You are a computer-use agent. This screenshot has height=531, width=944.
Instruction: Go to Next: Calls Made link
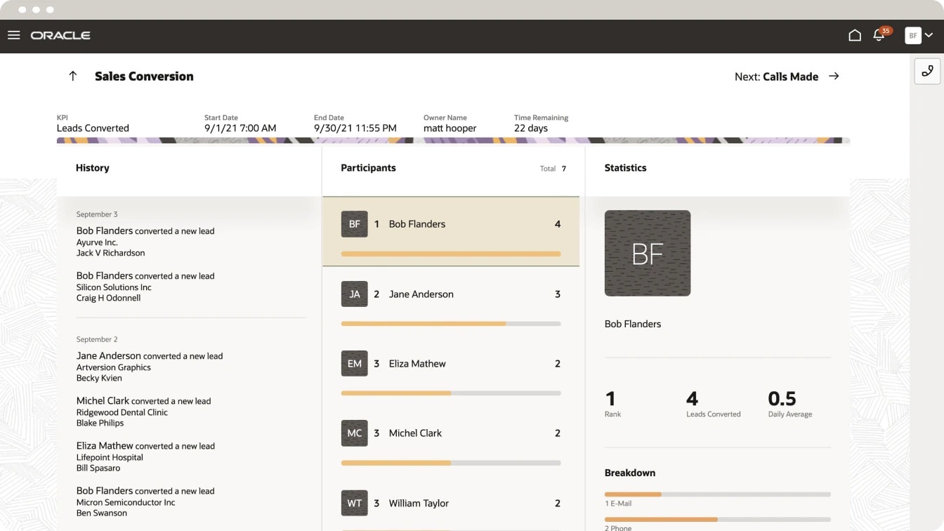point(776,77)
